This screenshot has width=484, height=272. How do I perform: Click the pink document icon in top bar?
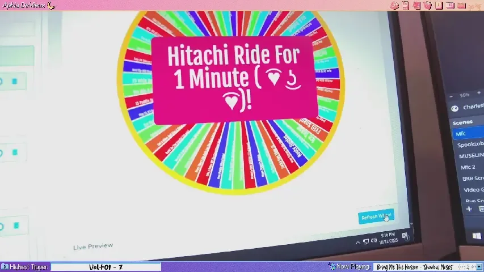coord(405,5)
